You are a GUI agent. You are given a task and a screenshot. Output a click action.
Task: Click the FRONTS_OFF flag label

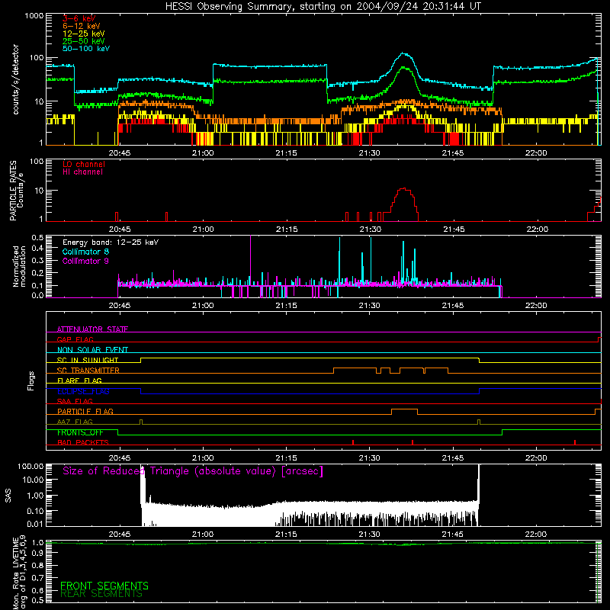pyautogui.click(x=80, y=432)
